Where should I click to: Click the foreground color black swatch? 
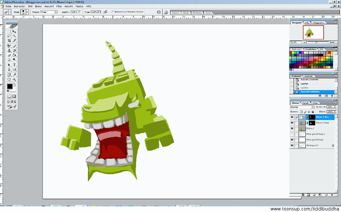[x=9, y=86]
